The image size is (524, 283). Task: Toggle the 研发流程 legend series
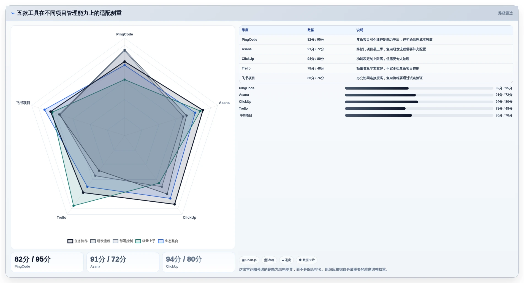pyautogui.click(x=100, y=241)
